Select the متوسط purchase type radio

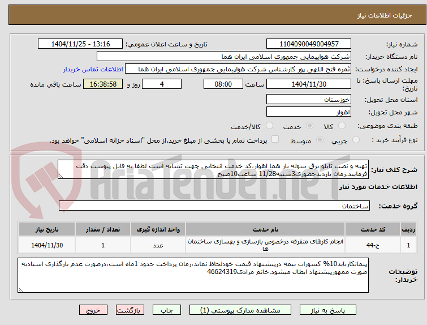tap(320, 140)
